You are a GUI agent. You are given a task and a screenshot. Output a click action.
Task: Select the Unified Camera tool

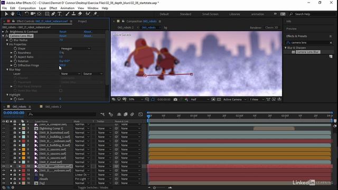pyautogui.click(x=33, y=14)
